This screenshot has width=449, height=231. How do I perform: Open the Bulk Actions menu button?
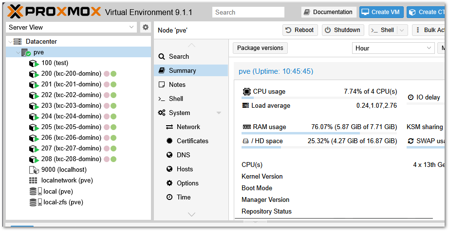(429, 30)
